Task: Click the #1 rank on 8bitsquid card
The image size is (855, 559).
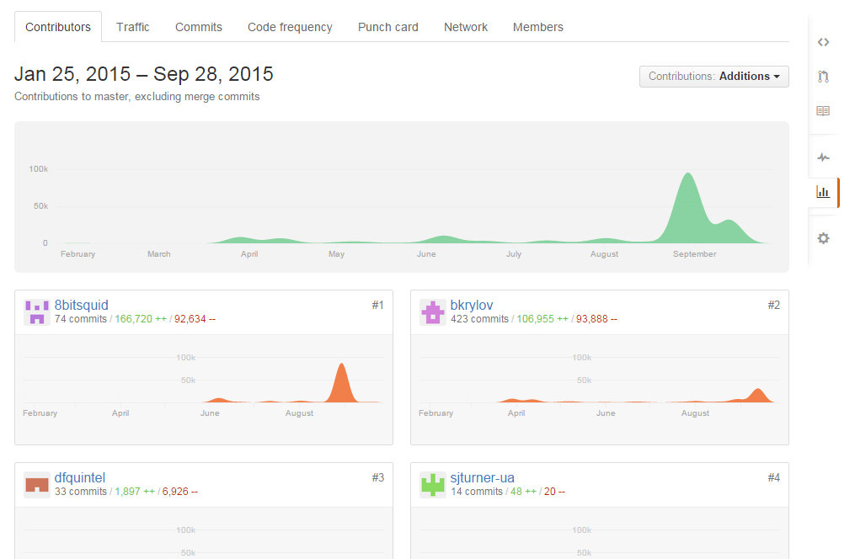Action: [378, 305]
